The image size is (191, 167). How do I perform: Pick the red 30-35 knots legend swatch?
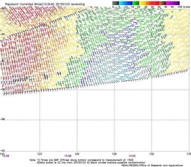click(x=156, y=3)
